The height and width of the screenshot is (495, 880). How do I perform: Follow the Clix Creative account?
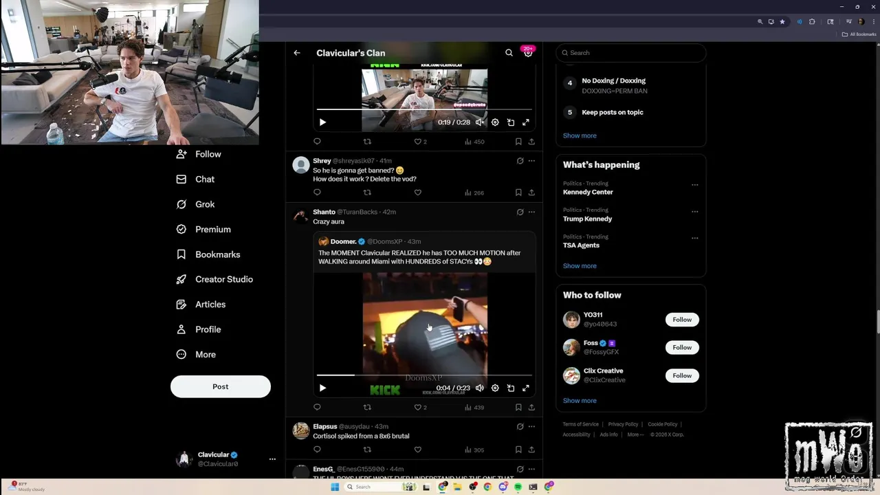coord(682,375)
